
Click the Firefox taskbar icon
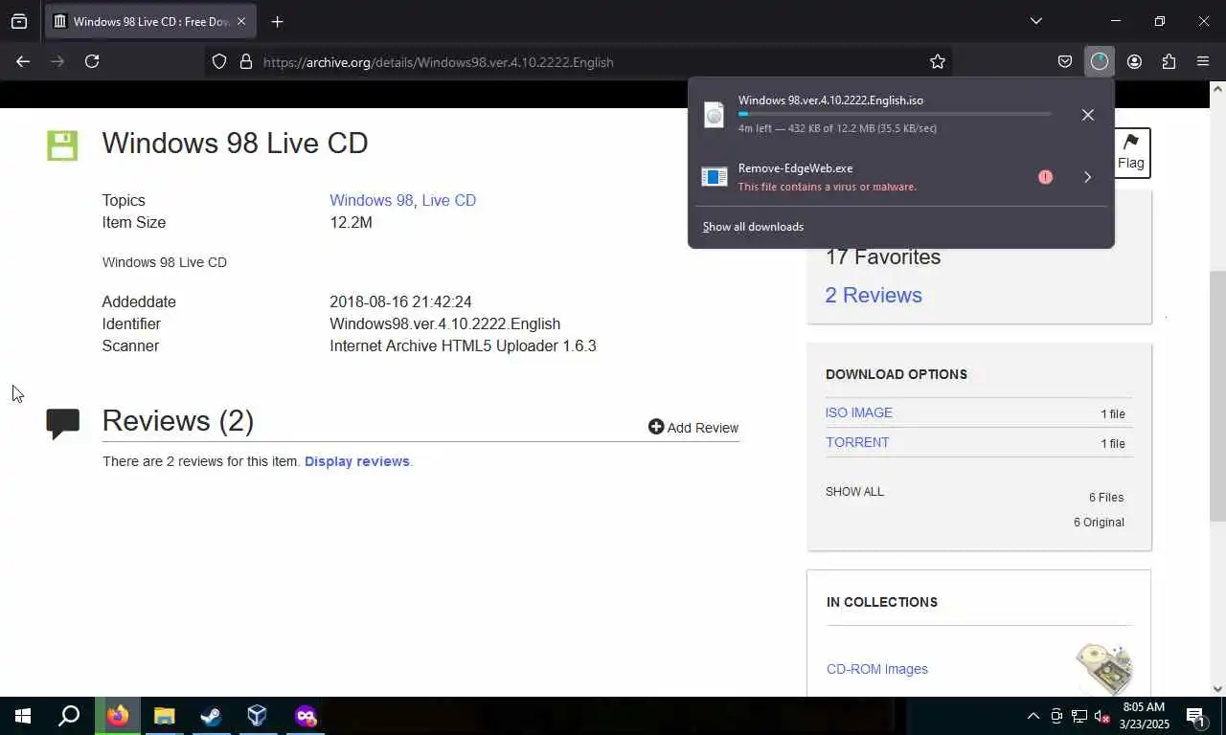point(118,716)
